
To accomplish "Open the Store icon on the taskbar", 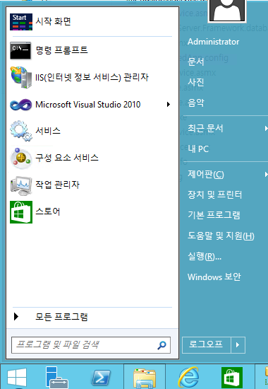I will click(x=231, y=378).
